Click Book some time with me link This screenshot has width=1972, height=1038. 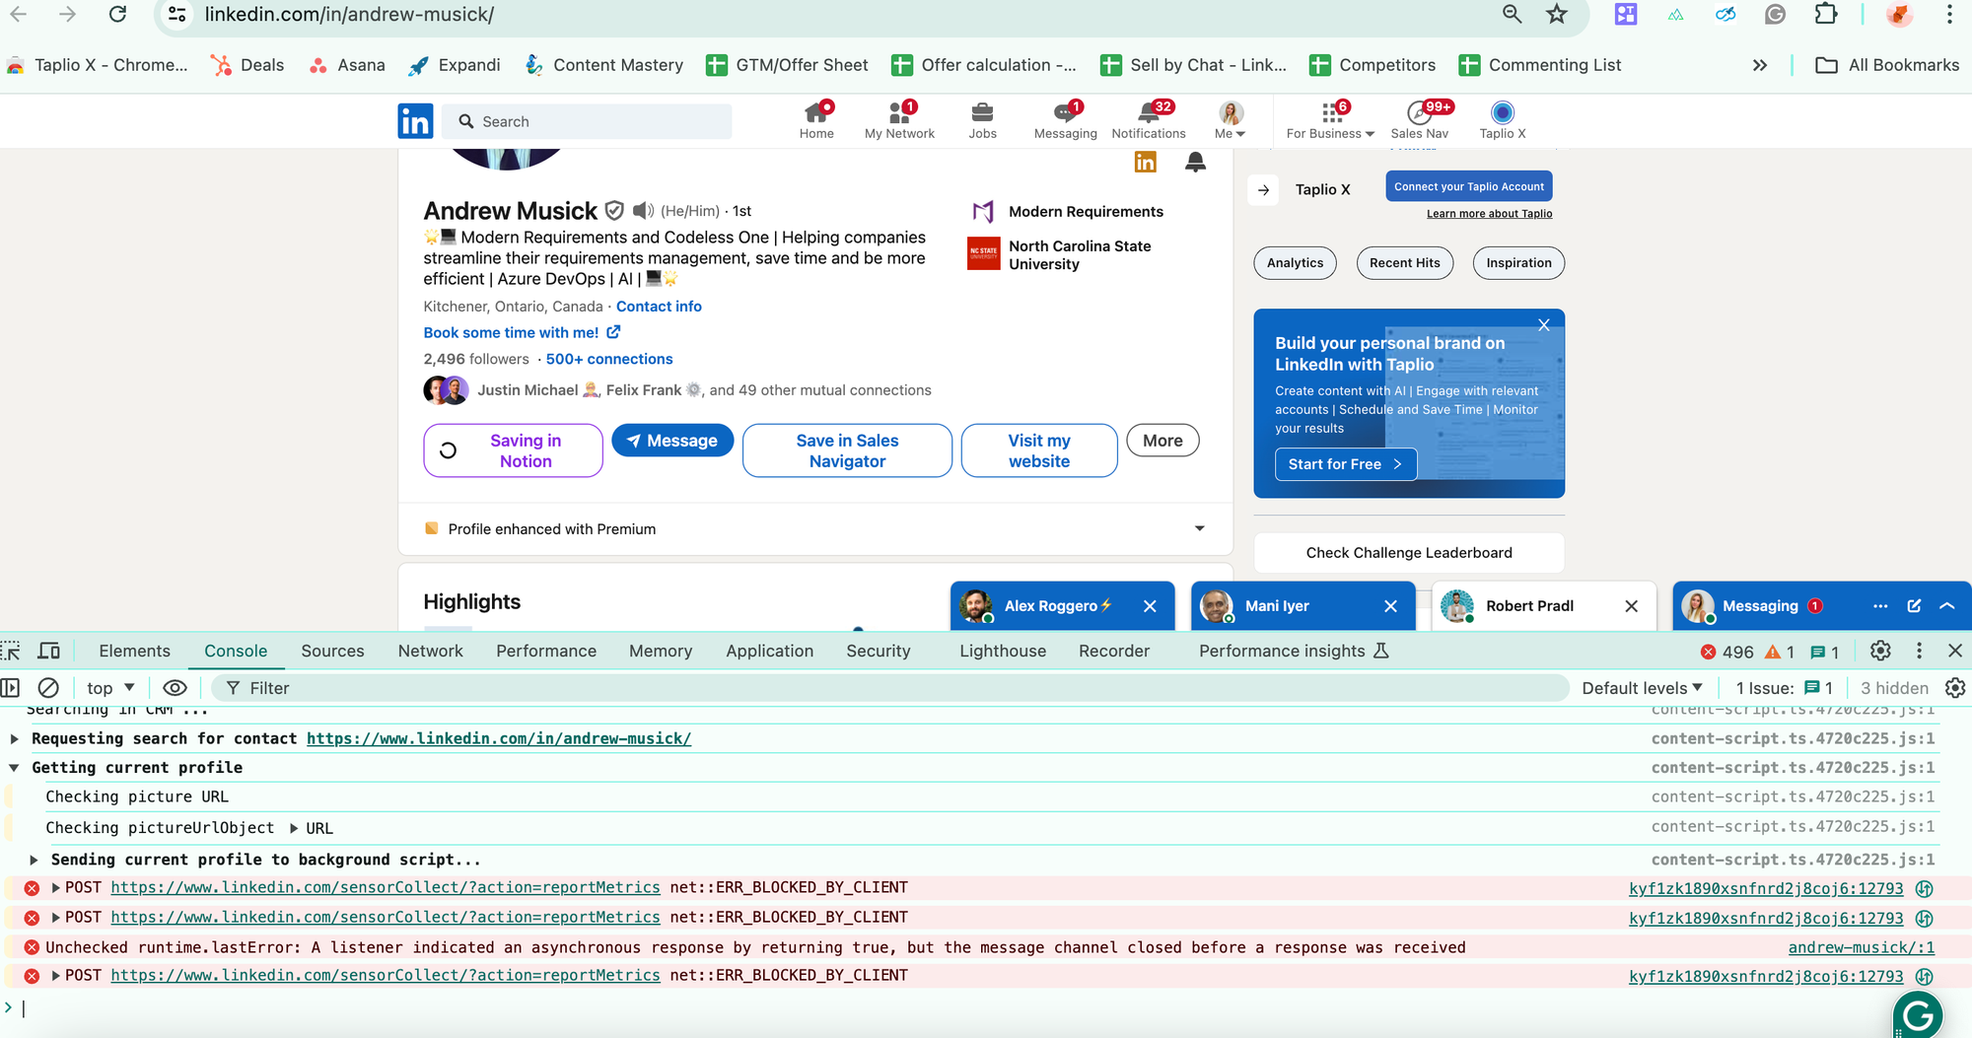(x=522, y=332)
